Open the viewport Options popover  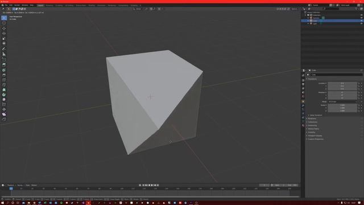coord(295,9)
